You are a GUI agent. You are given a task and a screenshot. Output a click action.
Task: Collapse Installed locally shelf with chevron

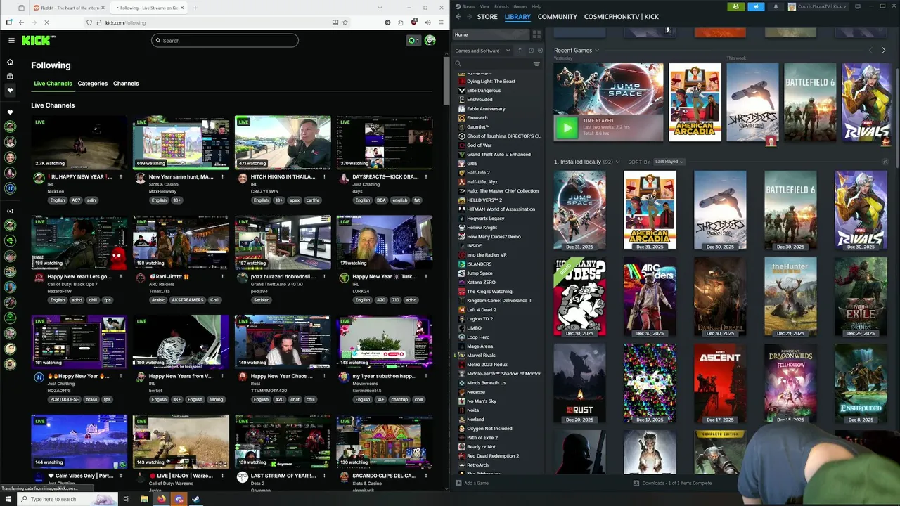click(x=885, y=162)
